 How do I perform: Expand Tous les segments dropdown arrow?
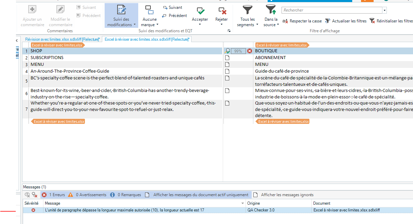(257, 25)
